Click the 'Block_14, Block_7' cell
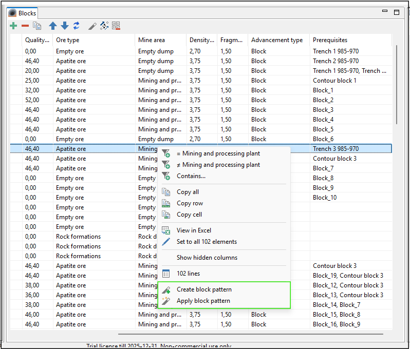Screen dimensions: 410x349 (351, 304)
